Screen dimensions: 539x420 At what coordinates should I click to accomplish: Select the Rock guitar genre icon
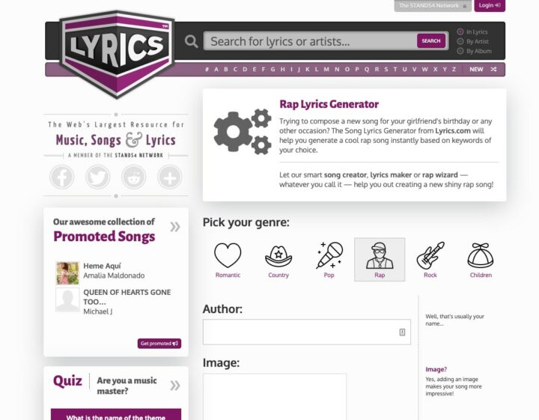pyautogui.click(x=430, y=256)
